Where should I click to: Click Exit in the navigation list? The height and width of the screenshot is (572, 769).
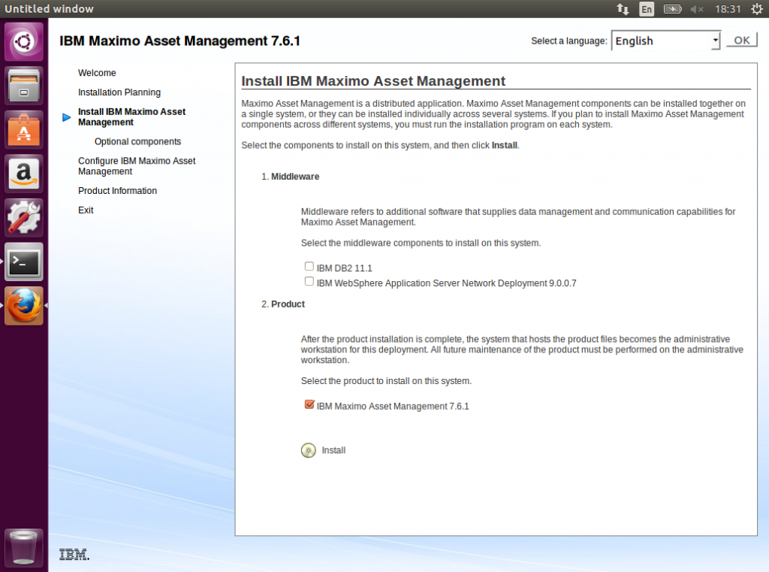(x=86, y=210)
